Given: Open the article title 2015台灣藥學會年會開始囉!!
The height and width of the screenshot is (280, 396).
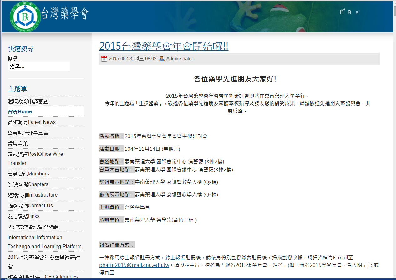Looking at the screenshot, I should click(x=164, y=46).
